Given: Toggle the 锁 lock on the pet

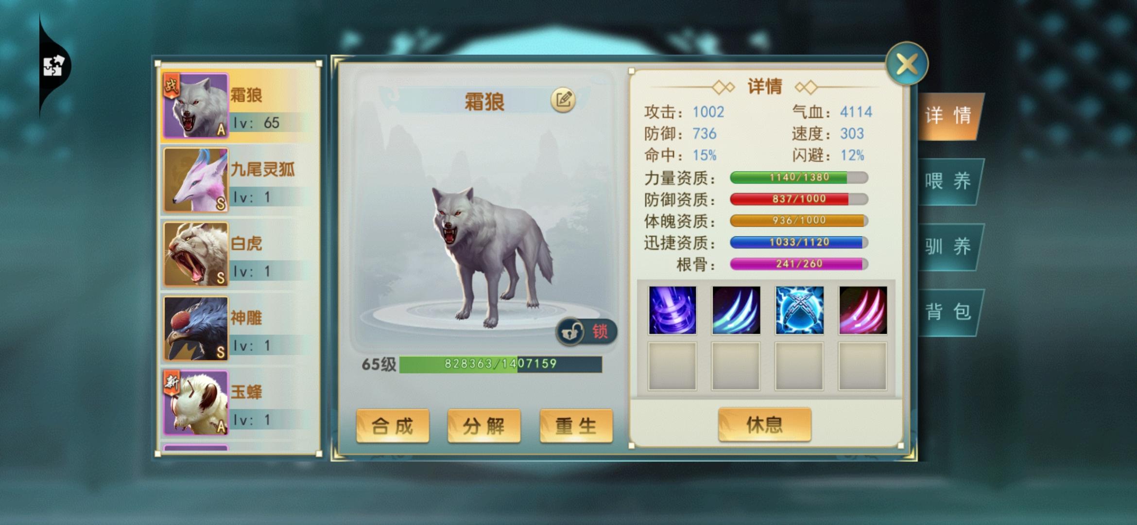Looking at the screenshot, I should (587, 332).
